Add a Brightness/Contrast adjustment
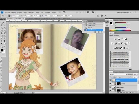 [116, 39]
